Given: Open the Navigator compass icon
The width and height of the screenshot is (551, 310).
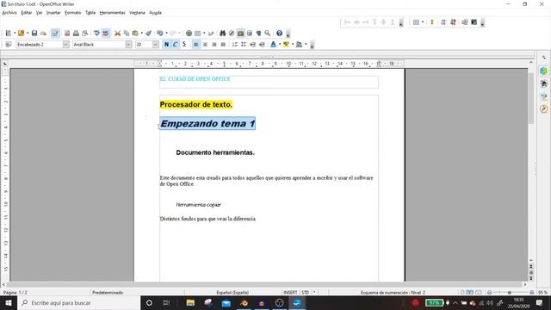Looking at the screenshot, I should (x=232, y=33).
